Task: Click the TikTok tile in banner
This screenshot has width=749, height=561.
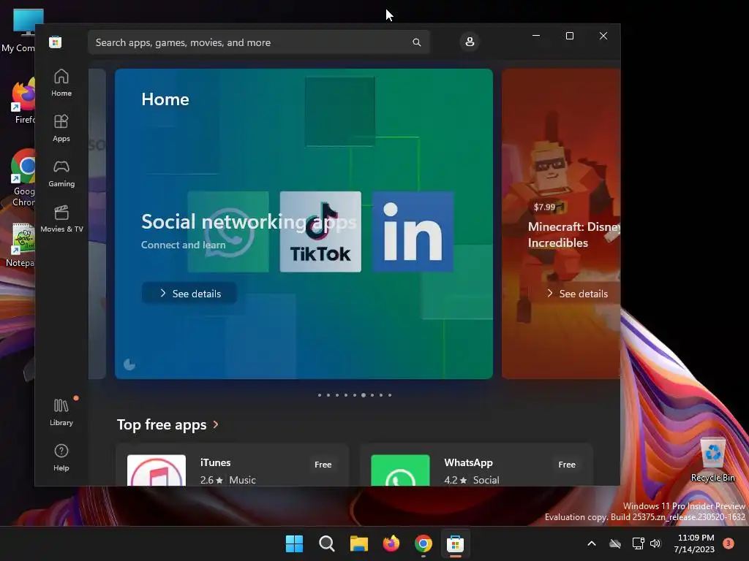Action: (x=320, y=232)
